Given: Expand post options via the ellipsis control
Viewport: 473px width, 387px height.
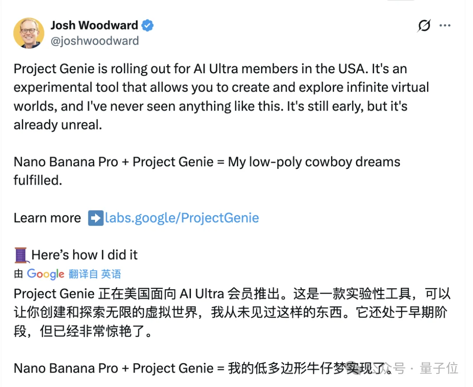Looking at the screenshot, I should pos(445,25).
